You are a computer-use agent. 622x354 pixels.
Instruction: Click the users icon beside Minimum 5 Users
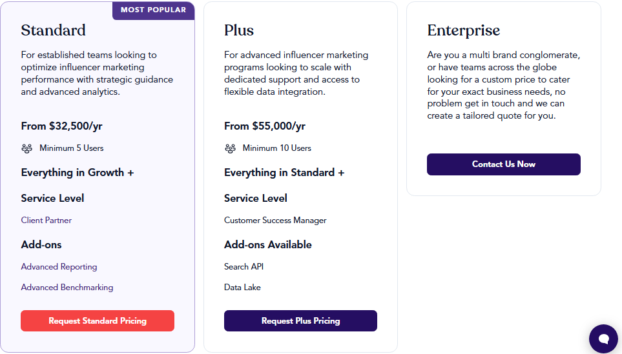tap(26, 148)
